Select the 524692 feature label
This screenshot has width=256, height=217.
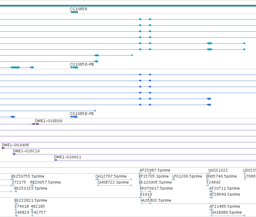tap(213, 182)
